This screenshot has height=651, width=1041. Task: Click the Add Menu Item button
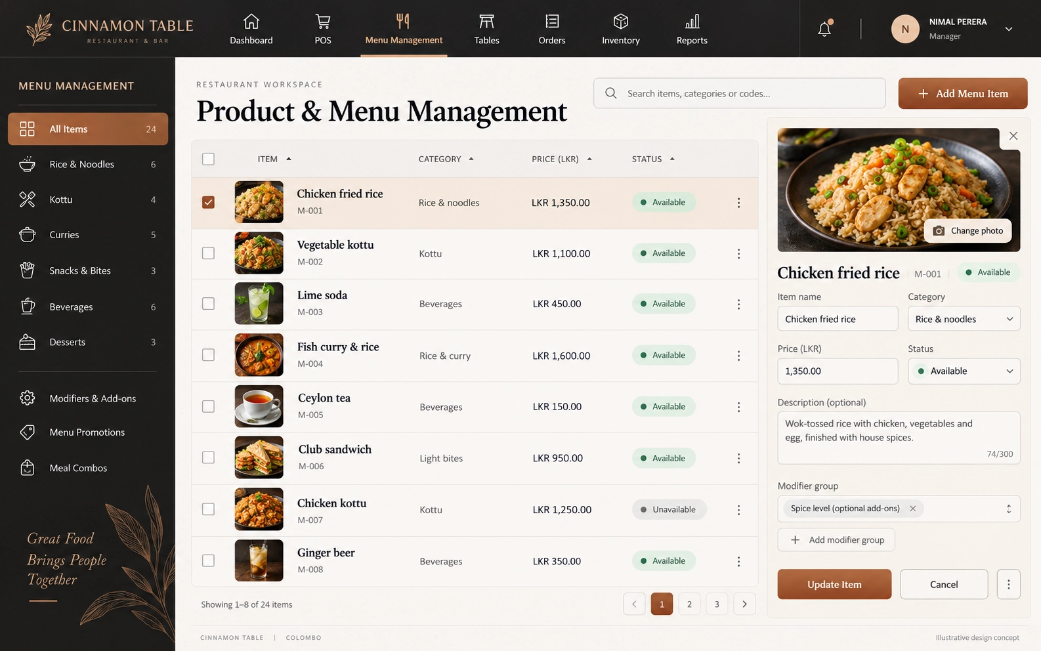(x=963, y=93)
